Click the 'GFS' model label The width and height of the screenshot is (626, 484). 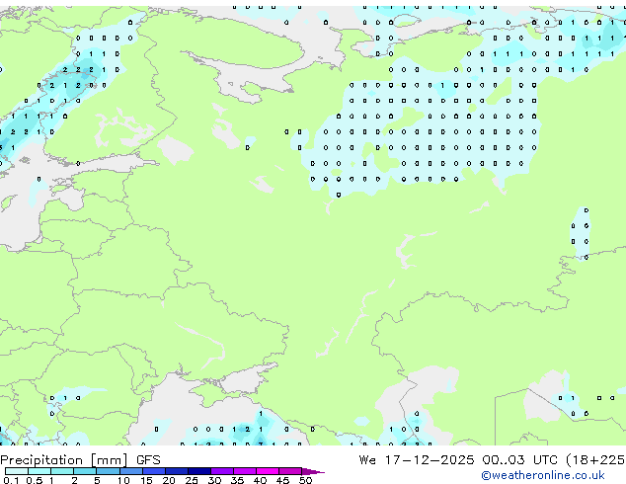click(148, 460)
